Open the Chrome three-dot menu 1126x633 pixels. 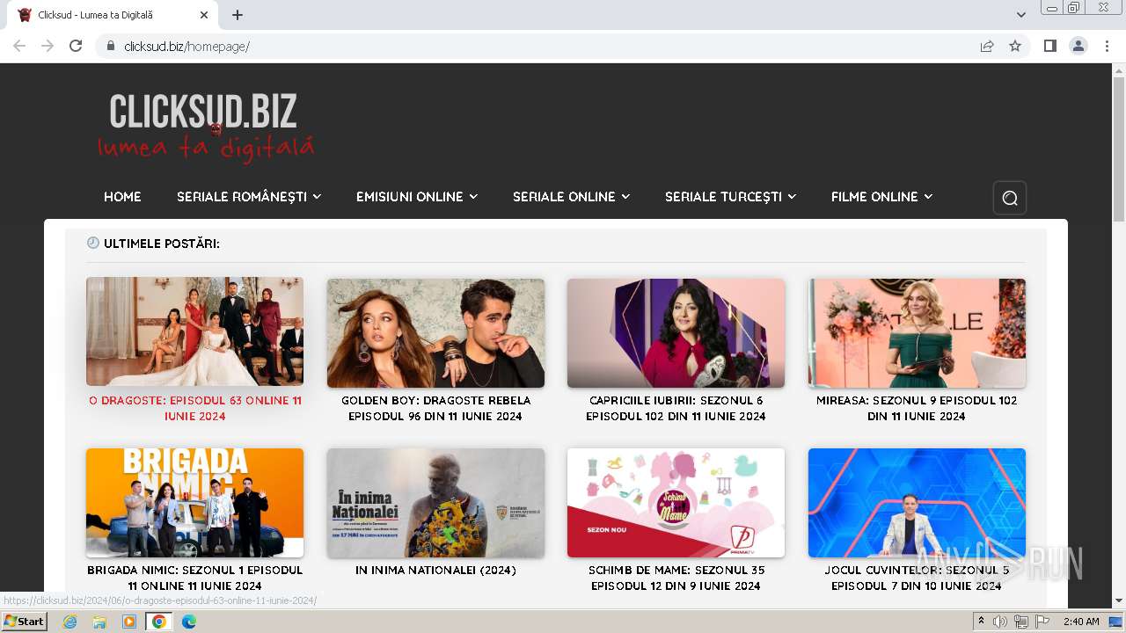(1108, 46)
